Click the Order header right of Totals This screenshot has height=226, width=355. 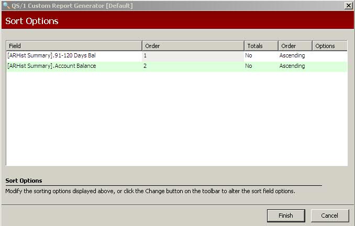[x=295, y=46]
